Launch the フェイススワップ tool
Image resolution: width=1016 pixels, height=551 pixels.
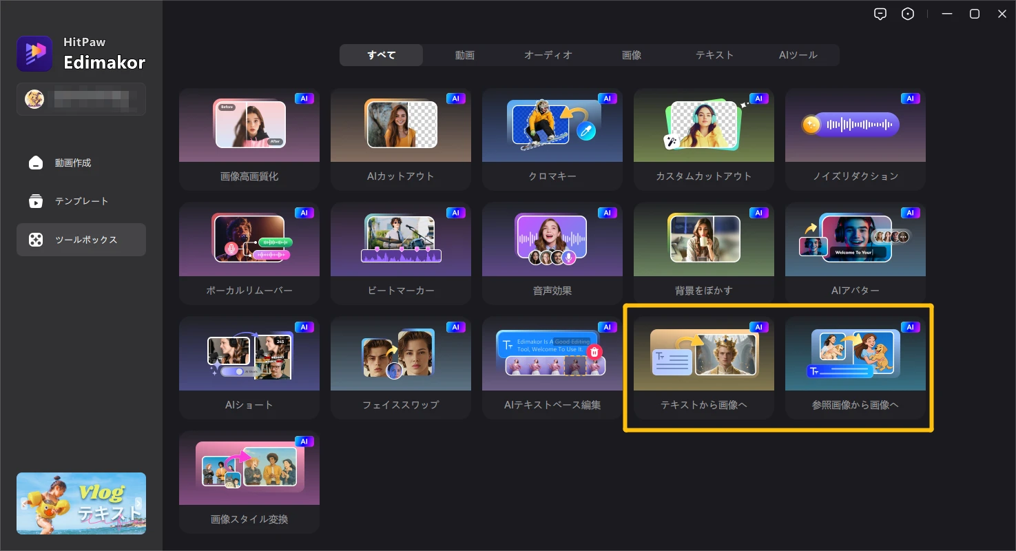click(400, 368)
